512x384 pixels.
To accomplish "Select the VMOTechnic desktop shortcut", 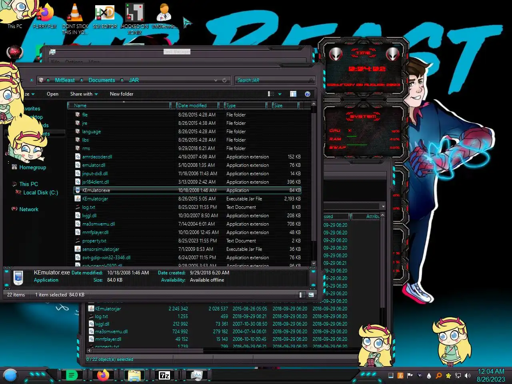I will (x=164, y=16).
